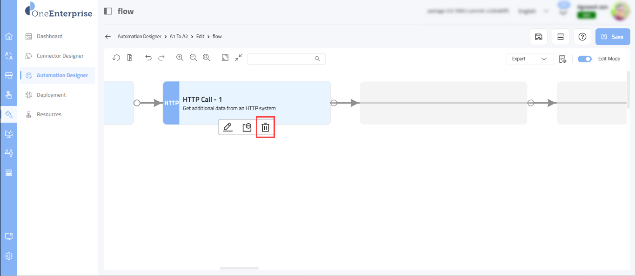The height and width of the screenshot is (276, 635).
Task: Open the Expert mode dropdown
Action: coord(530,59)
